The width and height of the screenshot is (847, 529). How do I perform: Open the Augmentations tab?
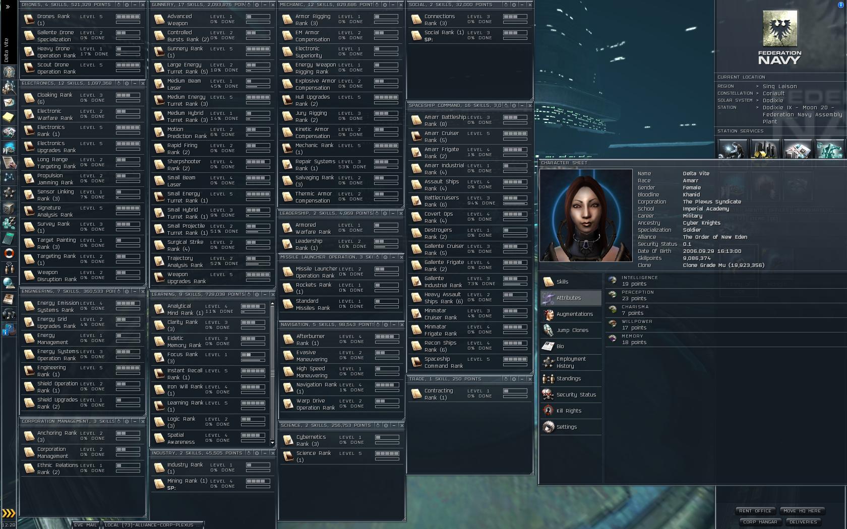[571, 314]
